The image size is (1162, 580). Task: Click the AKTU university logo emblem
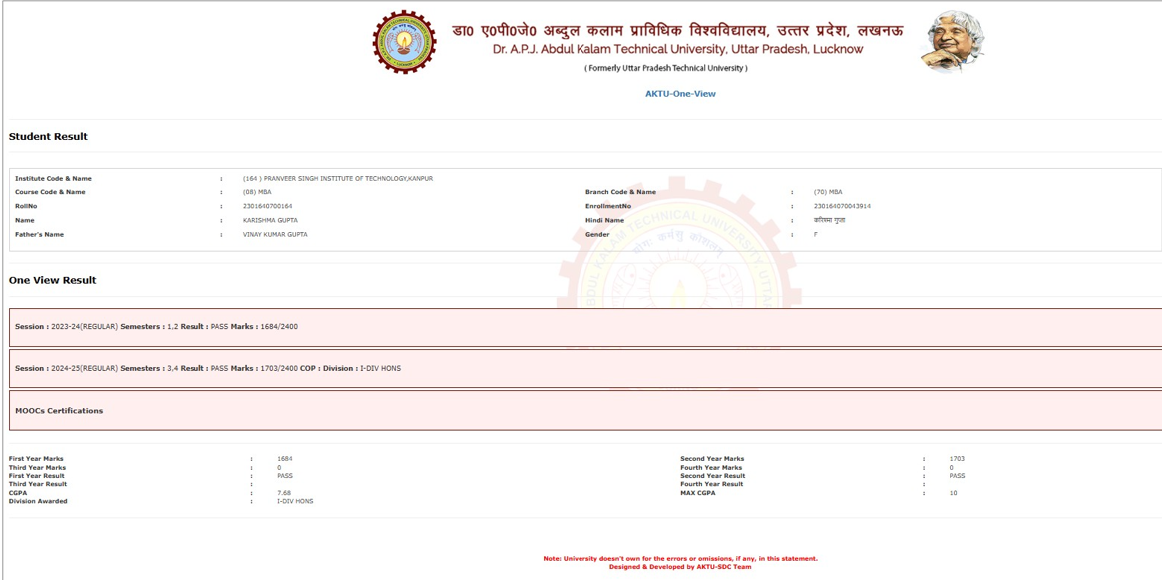point(404,42)
